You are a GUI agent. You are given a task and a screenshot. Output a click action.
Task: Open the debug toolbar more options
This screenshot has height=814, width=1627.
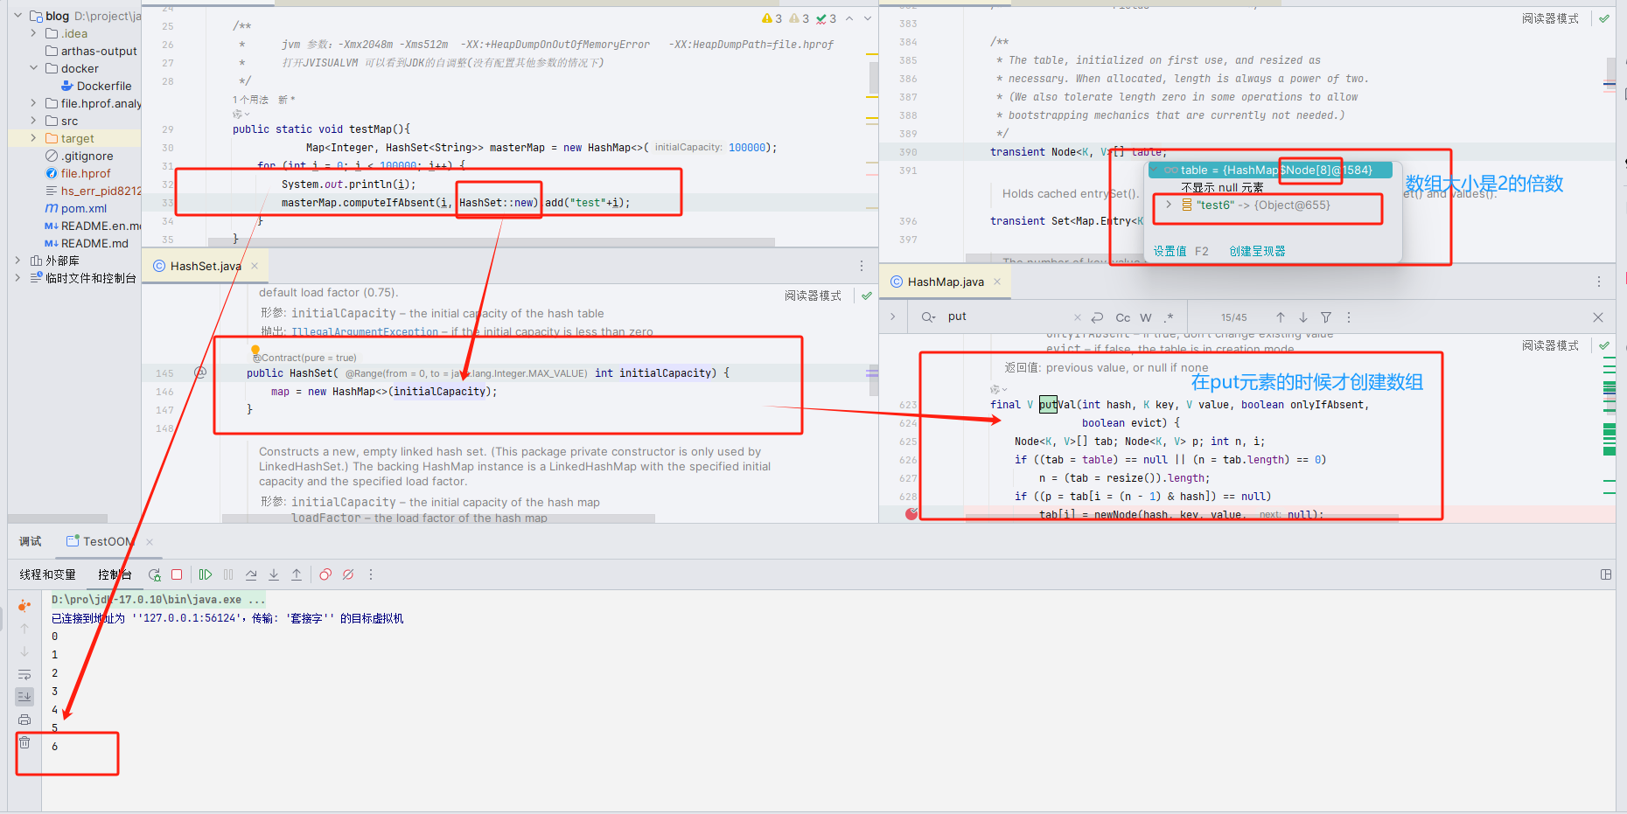pos(371,574)
